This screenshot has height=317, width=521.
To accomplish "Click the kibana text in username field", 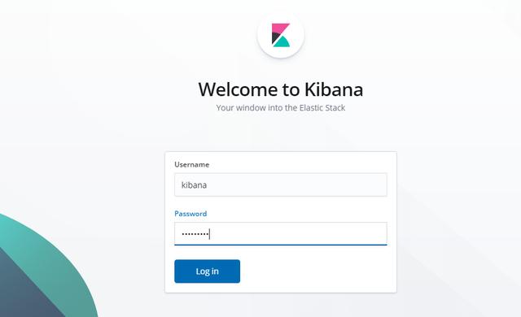I will click(194, 185).
